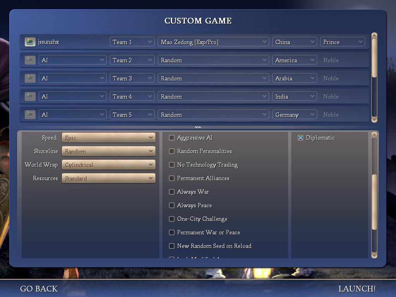Change the Team 4 dropdown

132,96
